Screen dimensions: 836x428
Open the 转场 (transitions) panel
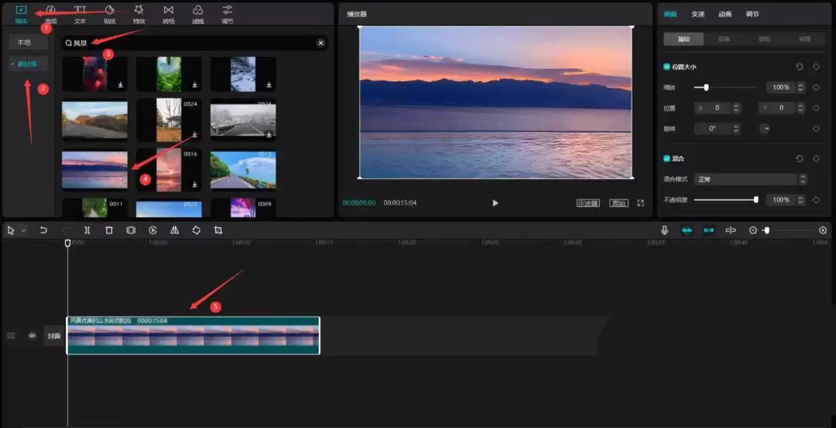168,13
